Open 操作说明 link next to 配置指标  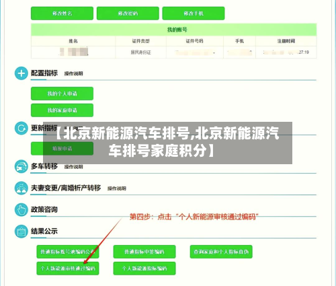(x=74, y=73)
